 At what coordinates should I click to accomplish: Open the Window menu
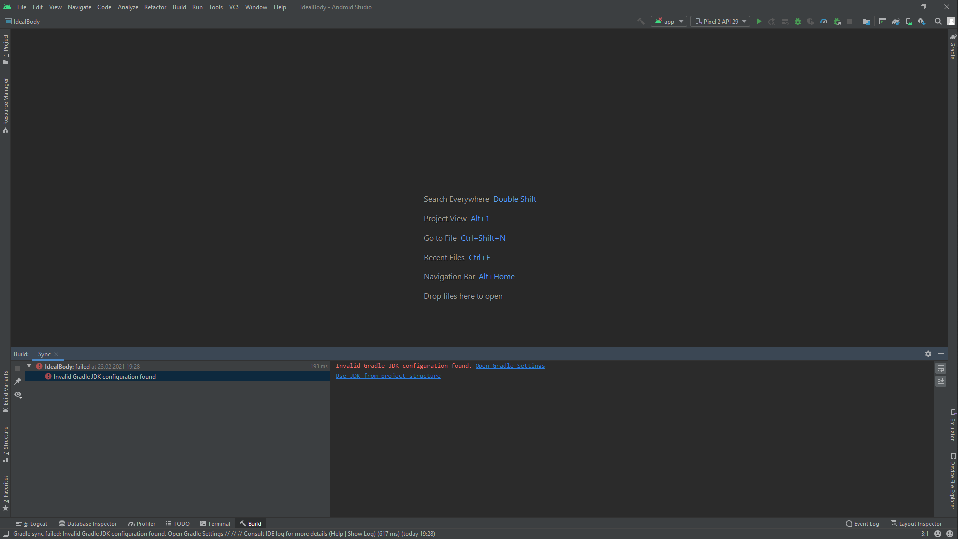click(256, 7)
